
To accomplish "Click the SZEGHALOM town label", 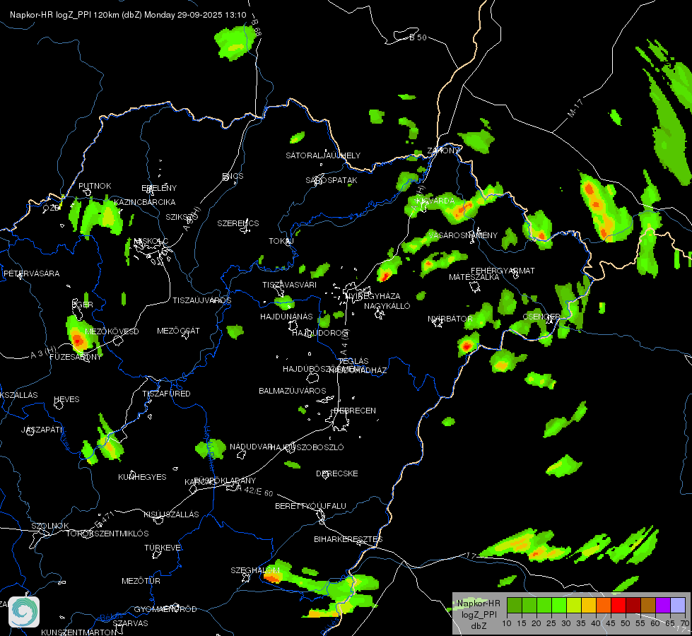I will click(255, 570).
